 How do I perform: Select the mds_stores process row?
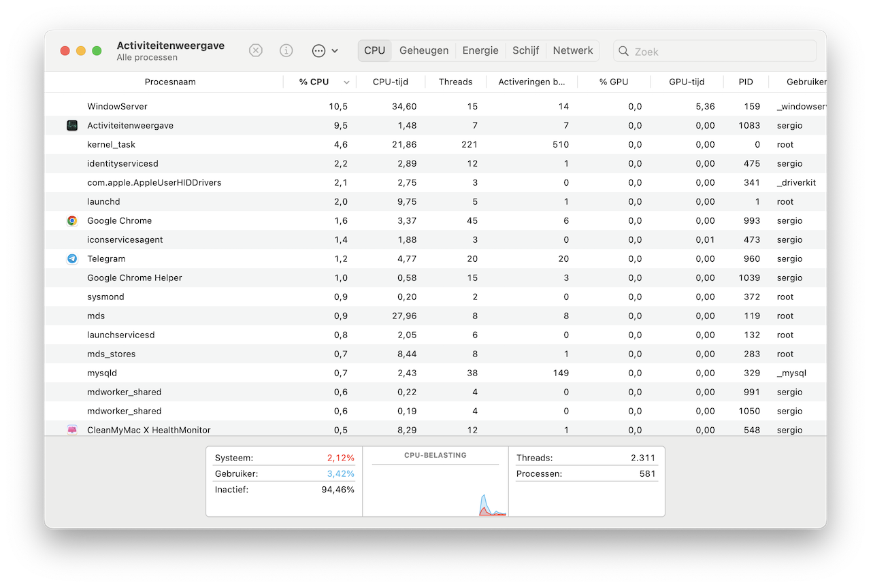[435, 354]
